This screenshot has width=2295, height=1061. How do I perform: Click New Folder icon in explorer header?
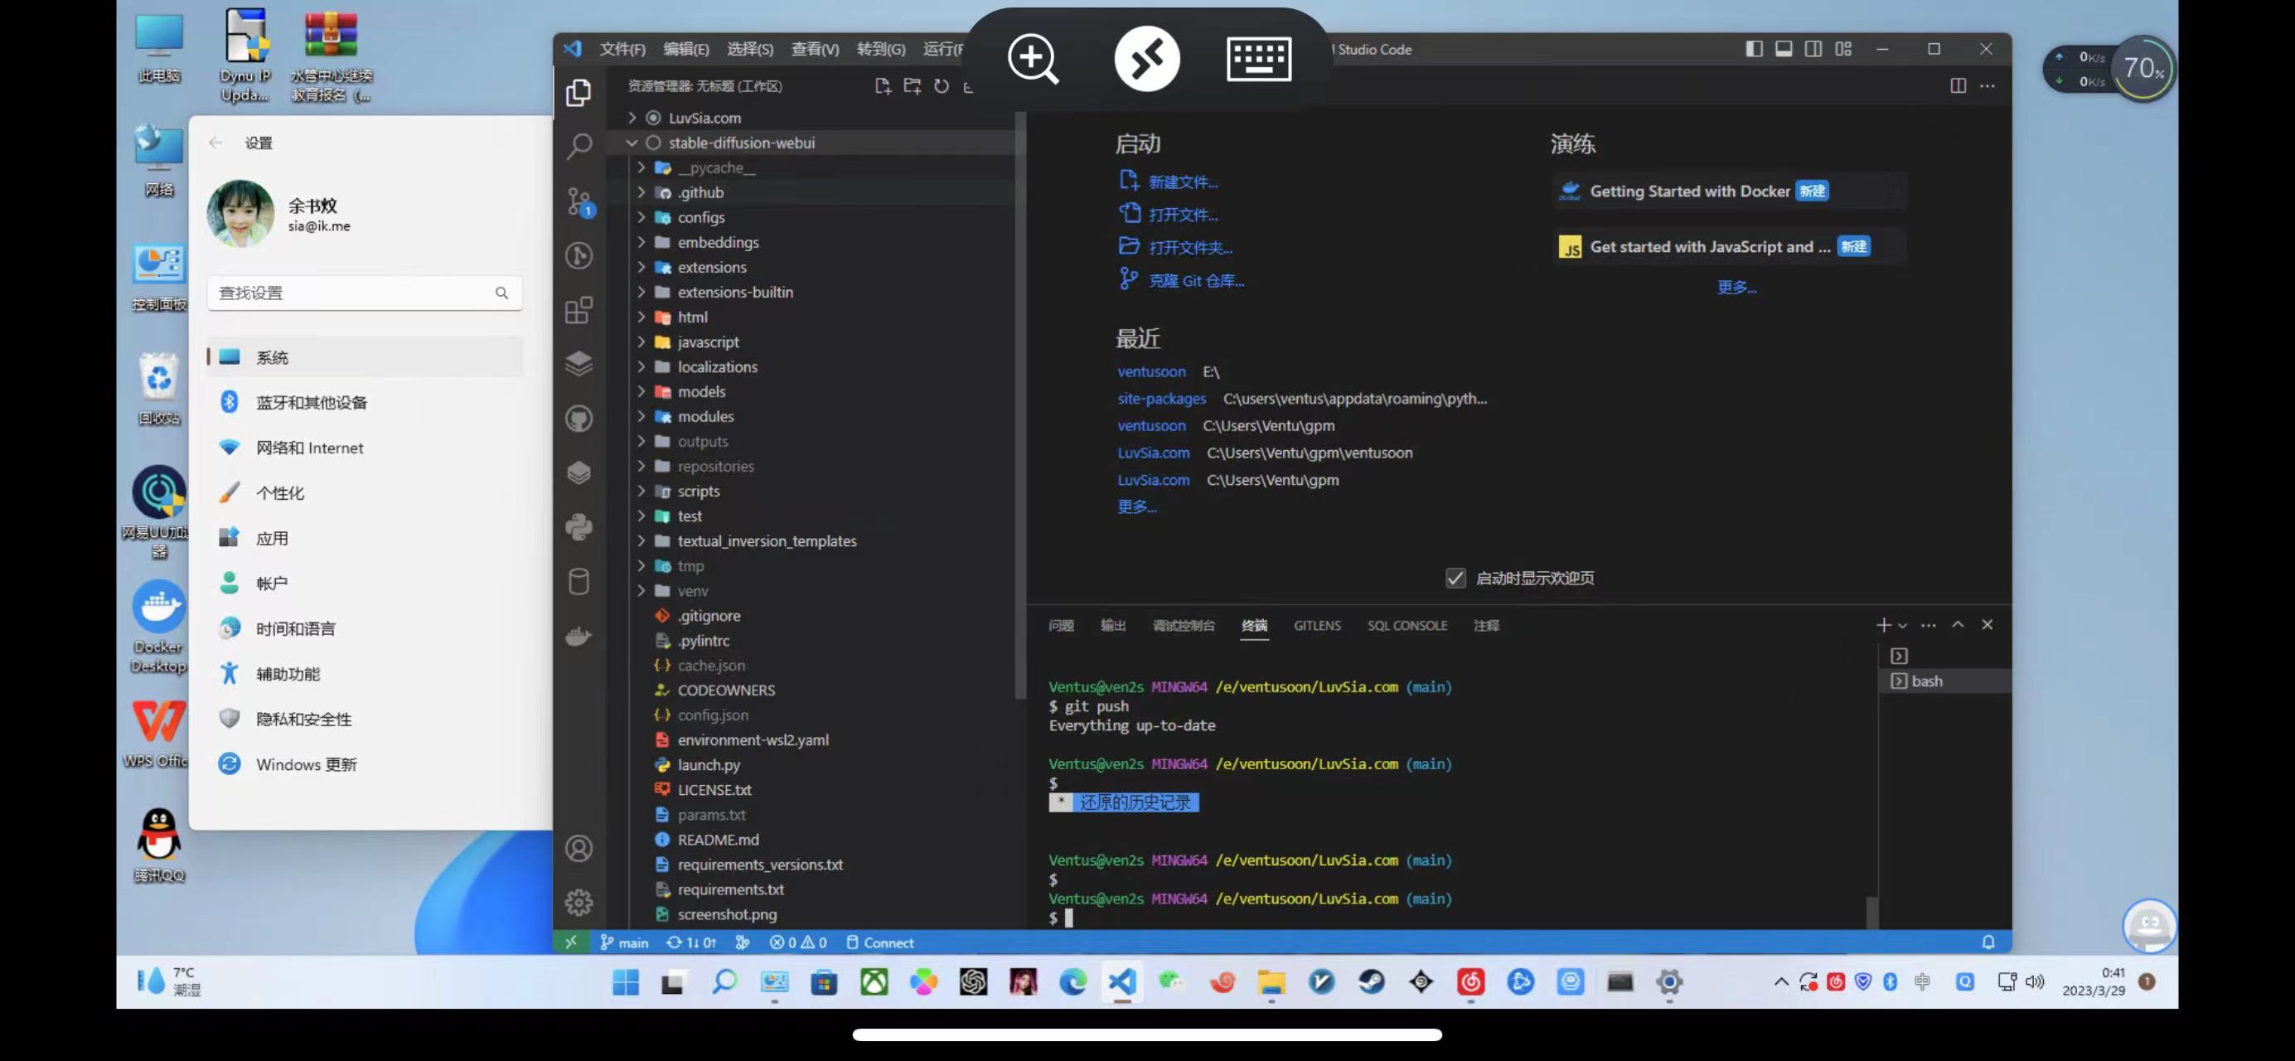912,85
